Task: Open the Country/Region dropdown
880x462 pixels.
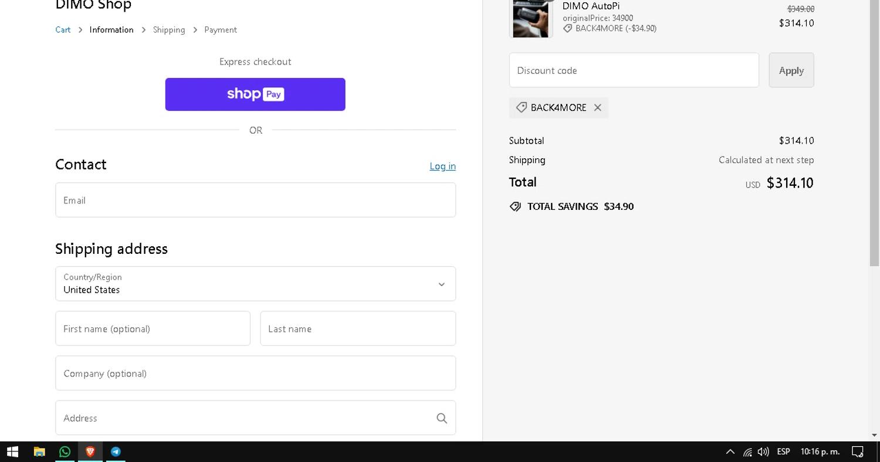Action: pyautogui.click(x=256, y=284)
